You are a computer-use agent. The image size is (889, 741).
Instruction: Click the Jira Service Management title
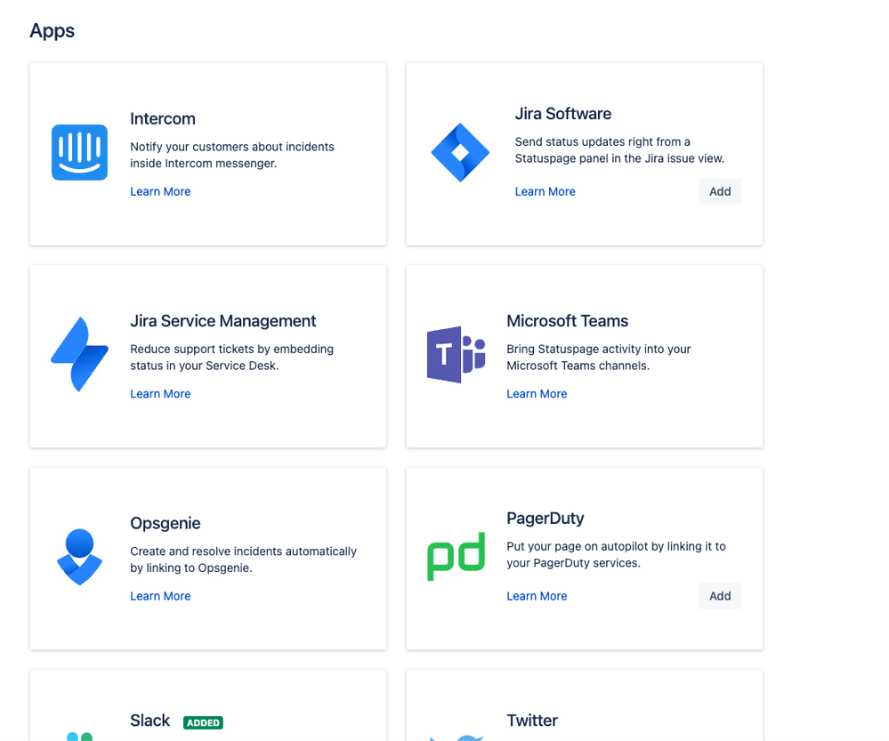click(222, 321)
